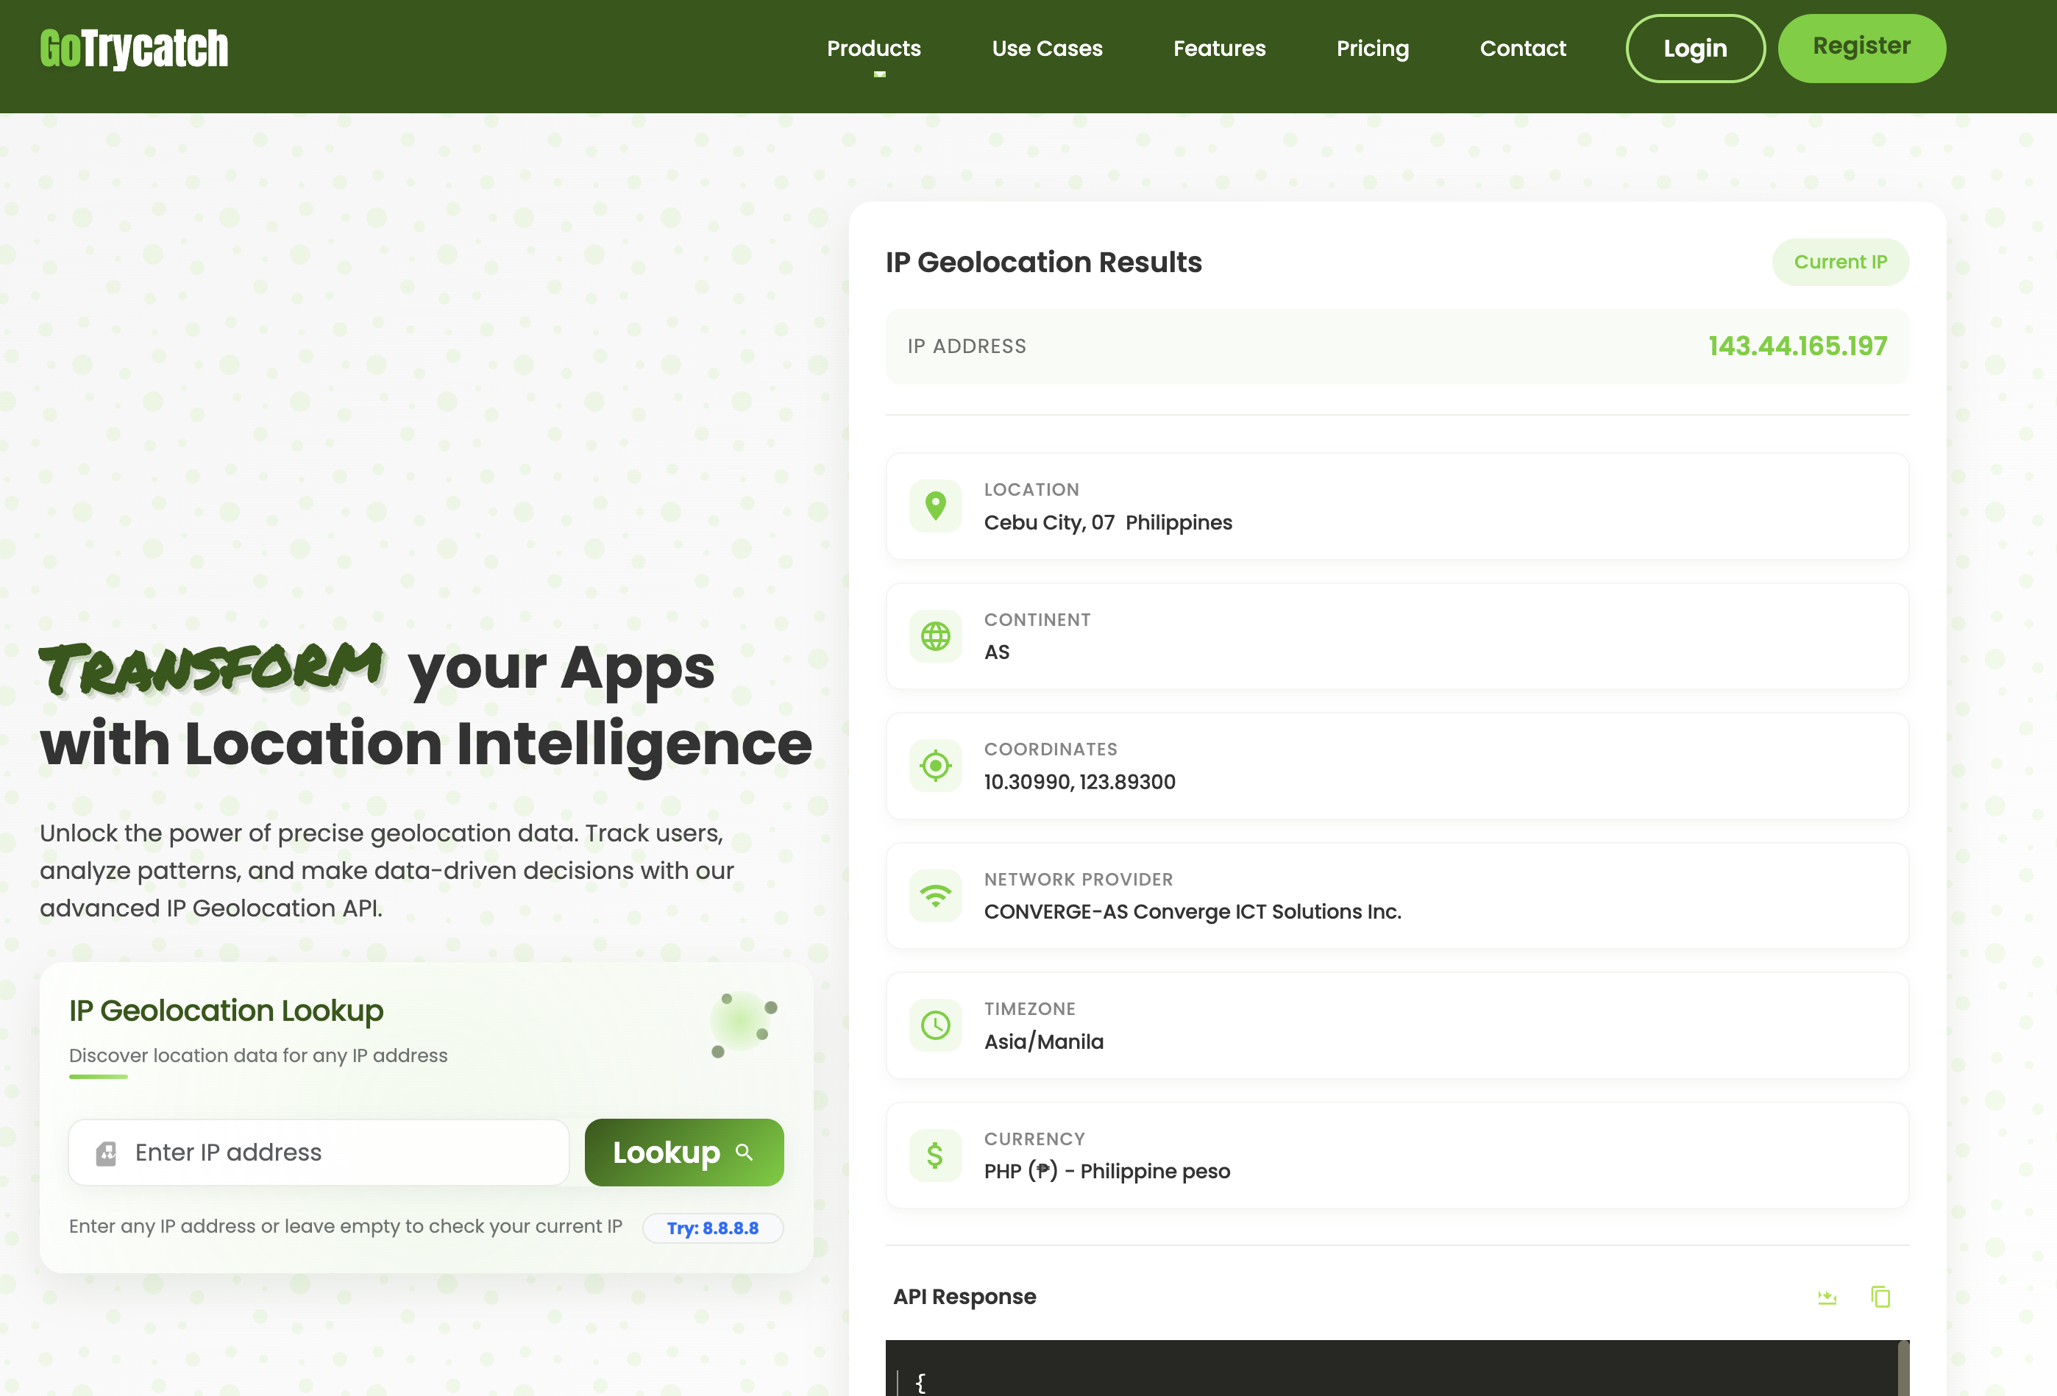Image resolution: width=2057 pixels, height=1396 pixels.
Task: Open Use Cases in the navigation
Action: click(x=1047, y=49)
